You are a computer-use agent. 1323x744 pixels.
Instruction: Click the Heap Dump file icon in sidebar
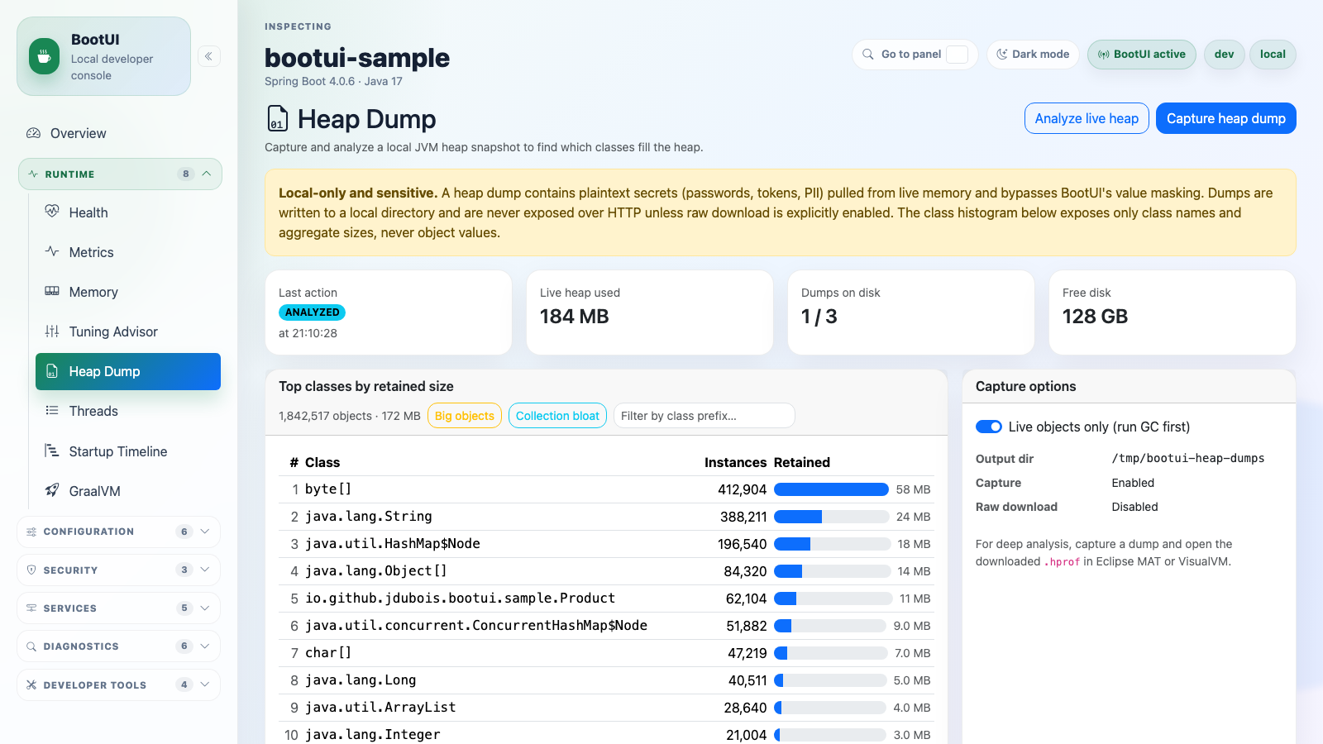click(52, 371)
